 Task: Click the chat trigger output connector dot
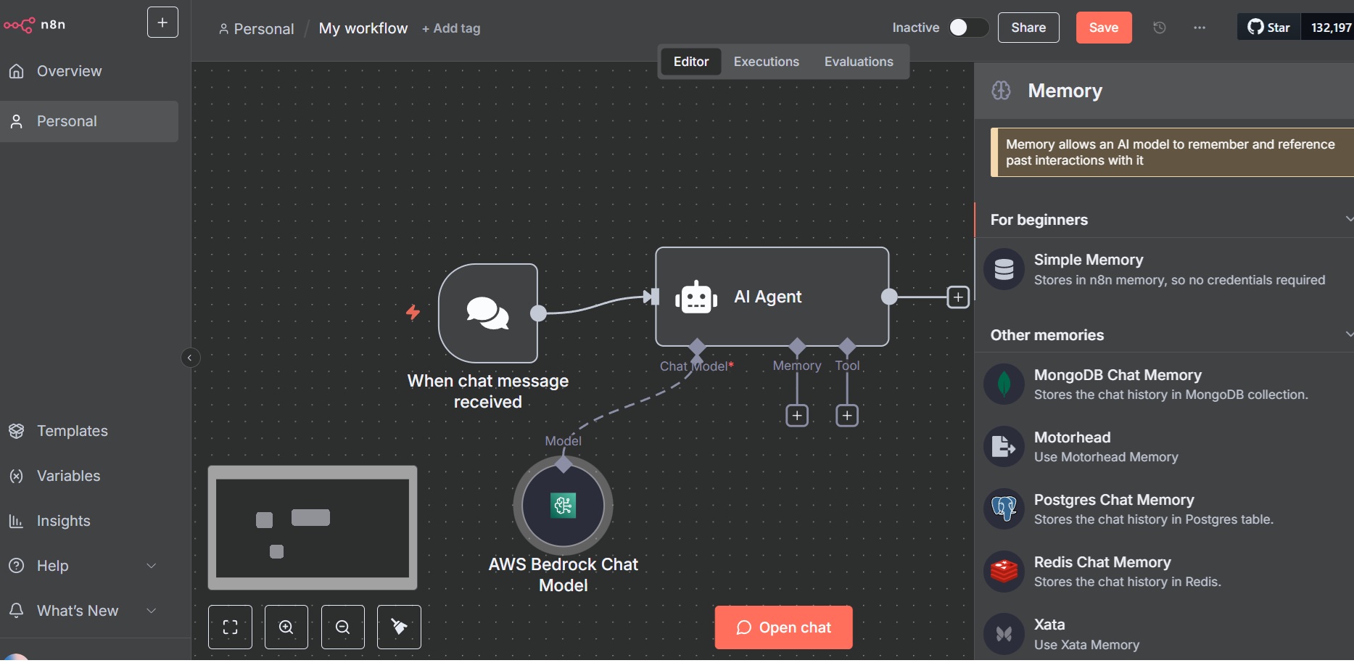[x=538, y=313]
